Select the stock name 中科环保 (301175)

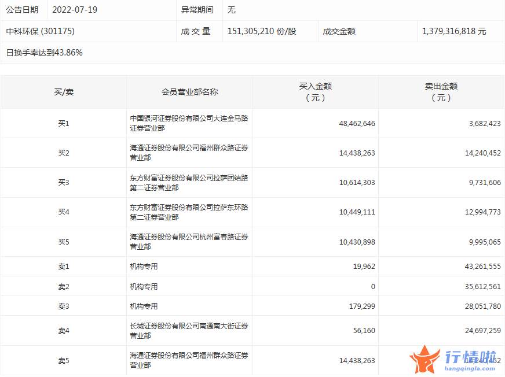tap(41, 31)
